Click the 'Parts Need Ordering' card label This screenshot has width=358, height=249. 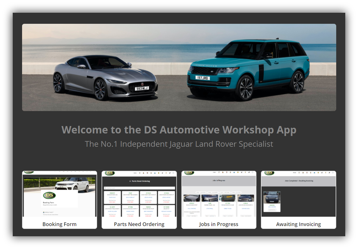[x=139, y=224]
